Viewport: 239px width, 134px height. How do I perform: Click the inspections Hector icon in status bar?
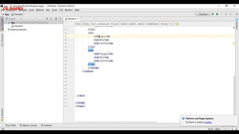click(236, 129)
